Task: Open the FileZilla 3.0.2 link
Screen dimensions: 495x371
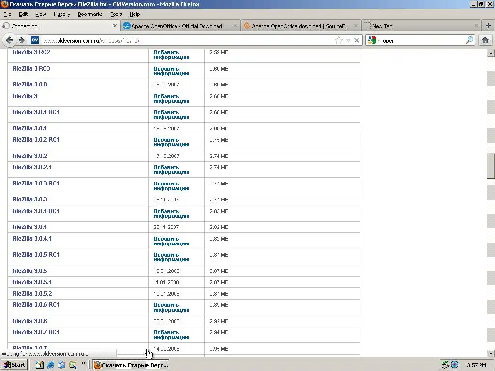Action: (x=29, y=156)
